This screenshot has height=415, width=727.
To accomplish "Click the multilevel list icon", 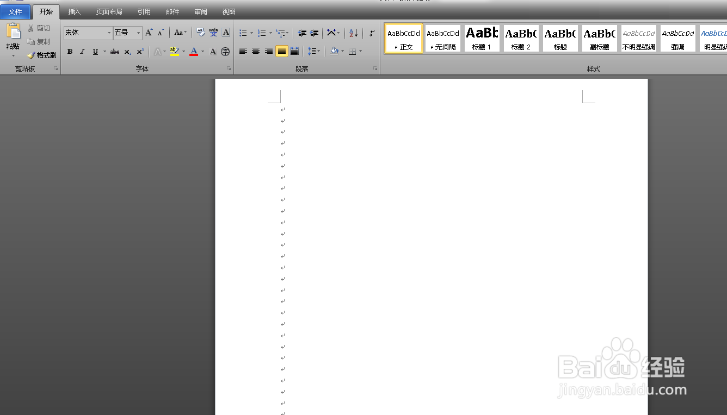I will (280, 33).
